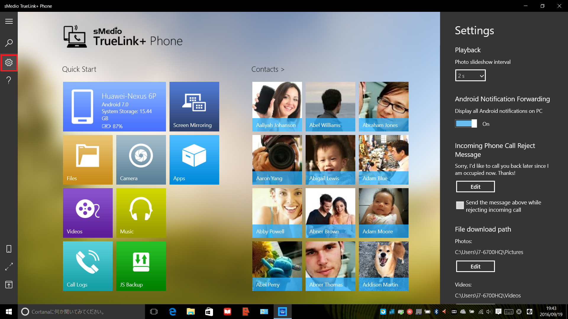Viewport: 568px width, 319px height.
Task: Open Abel Williams contact
Action: click(x=330, y=107)
